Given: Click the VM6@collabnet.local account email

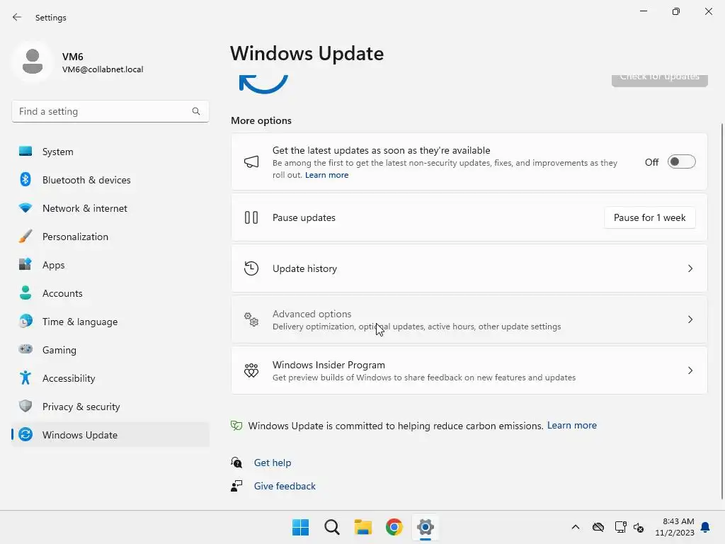Looking at the screenshot, I should [x=103, y=69].
